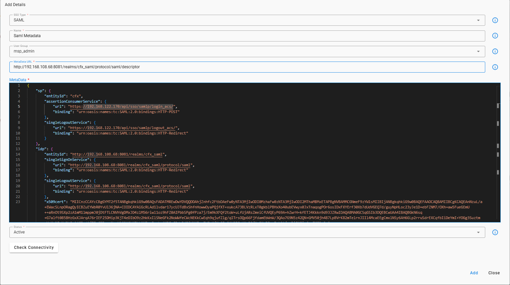Click Add to save the SSO details
This screenshot has width=510, height=285.
[474, 273]
